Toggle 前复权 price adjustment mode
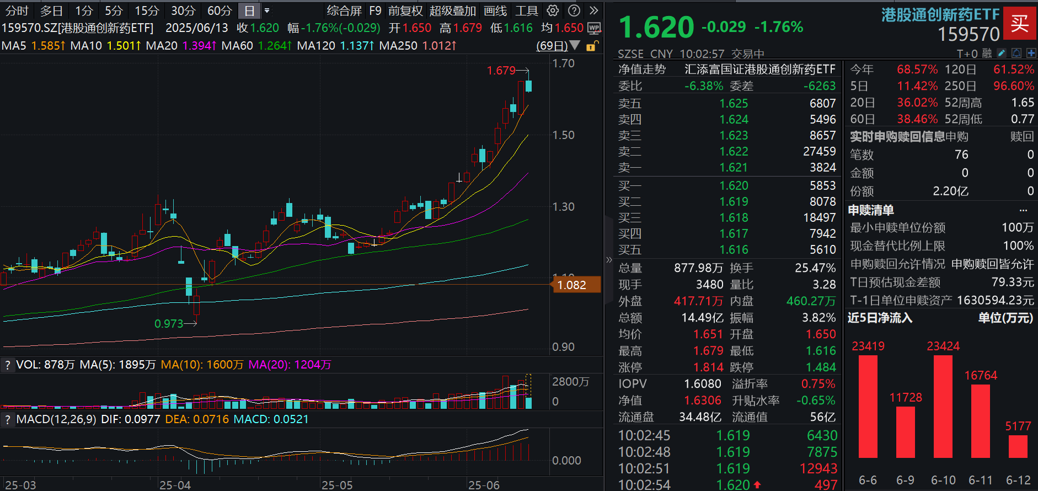This screenshot has height=491, width=1038. pos(405,10)
